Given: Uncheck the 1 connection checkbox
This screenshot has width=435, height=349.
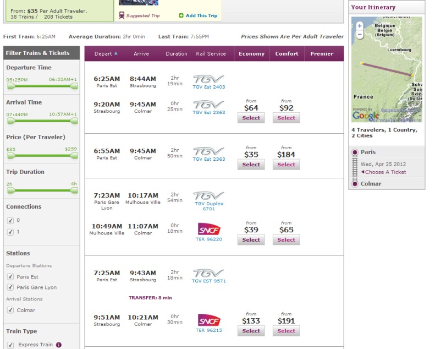Looking at the screenshot, I should pyautogui.click(x=10, y=232).
